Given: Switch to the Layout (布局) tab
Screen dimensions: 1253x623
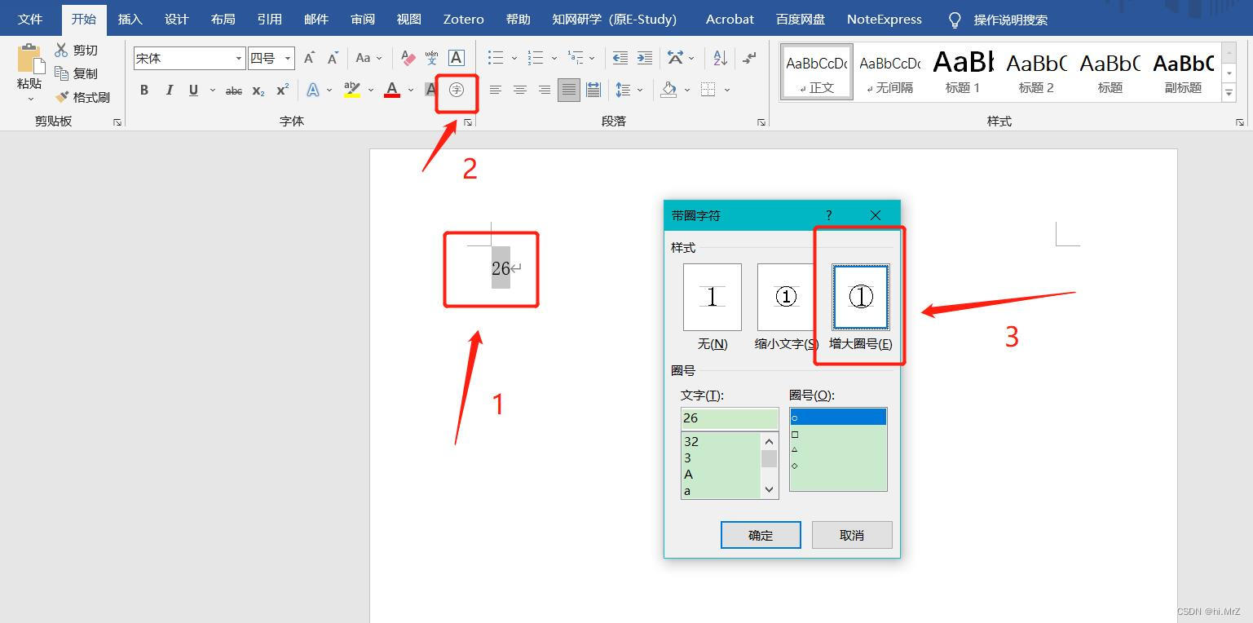Looking at the screenshot, I should pos(223,20).
